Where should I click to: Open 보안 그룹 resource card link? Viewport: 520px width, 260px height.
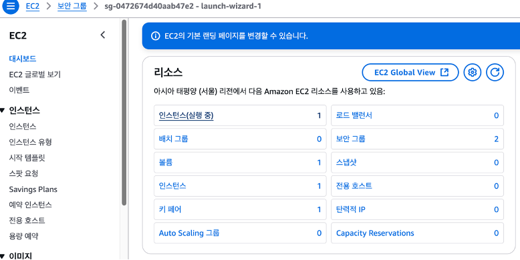tap(350, 139)
